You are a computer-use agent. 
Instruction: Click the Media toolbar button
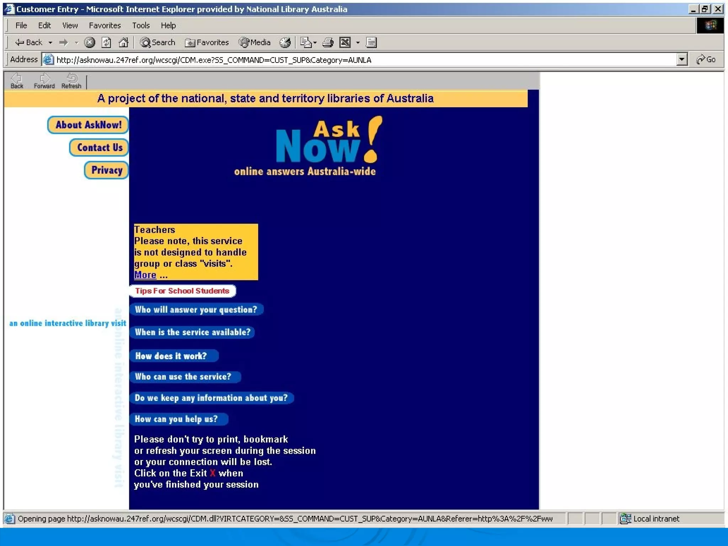click(255, 43)
